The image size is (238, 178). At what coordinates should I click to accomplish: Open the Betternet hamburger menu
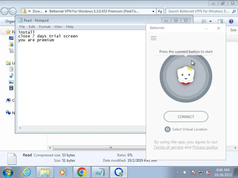click(x=154, y=38)
